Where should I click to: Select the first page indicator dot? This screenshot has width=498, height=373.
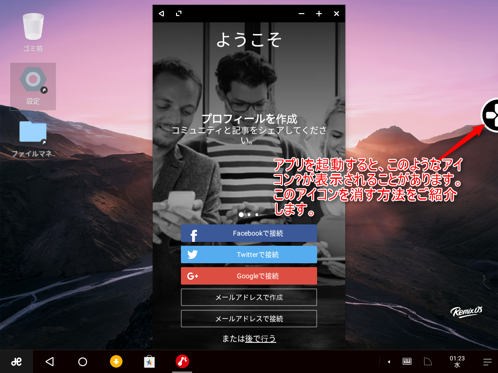tap(241, 215)
